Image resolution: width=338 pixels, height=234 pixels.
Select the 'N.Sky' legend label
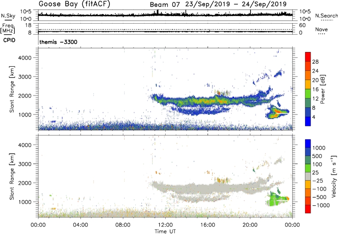(x=8, y=16)
